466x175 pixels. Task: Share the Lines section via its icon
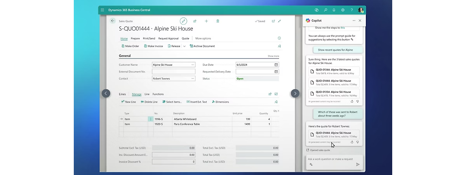(270, 94)
